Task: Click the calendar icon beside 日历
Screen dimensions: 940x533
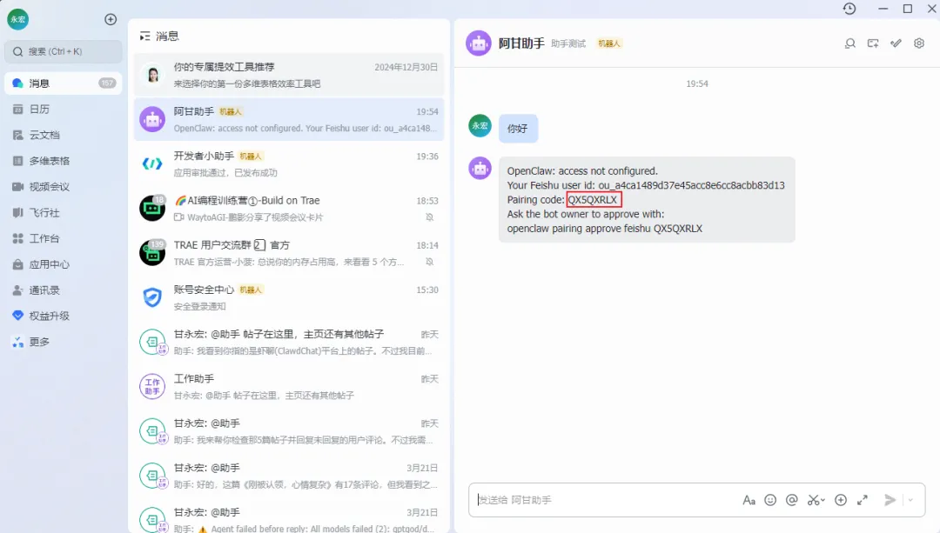Action: (x=18, y=109)
